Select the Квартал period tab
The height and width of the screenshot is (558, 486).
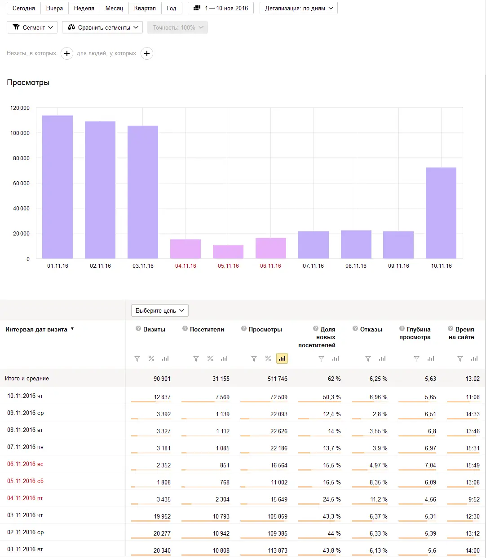[x=145, y=8]
